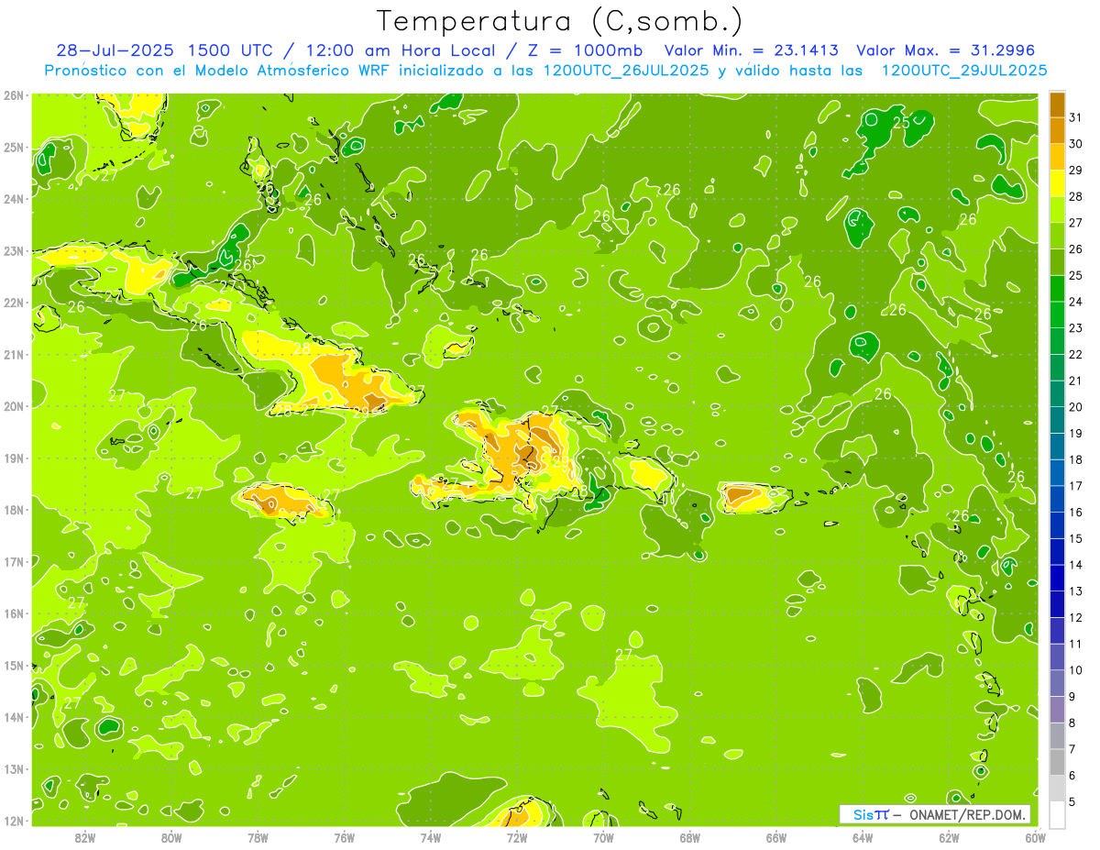Click legend value "24" on the colorbar
The image size is (1100, 850).
[x=1075, y=302]
